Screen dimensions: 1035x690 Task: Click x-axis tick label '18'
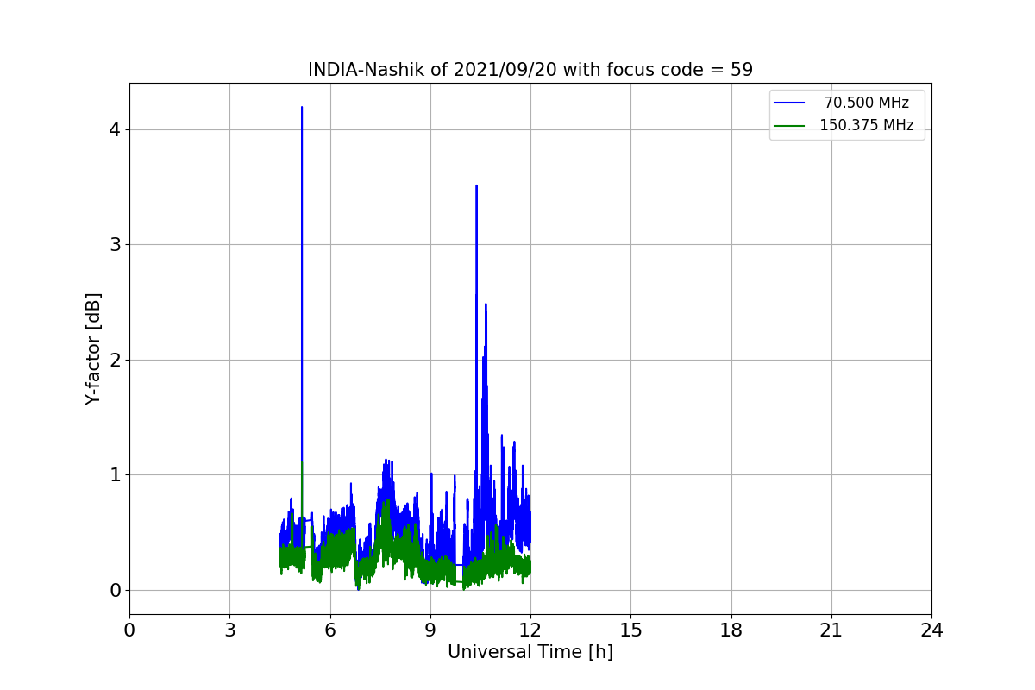click(731, 630)
